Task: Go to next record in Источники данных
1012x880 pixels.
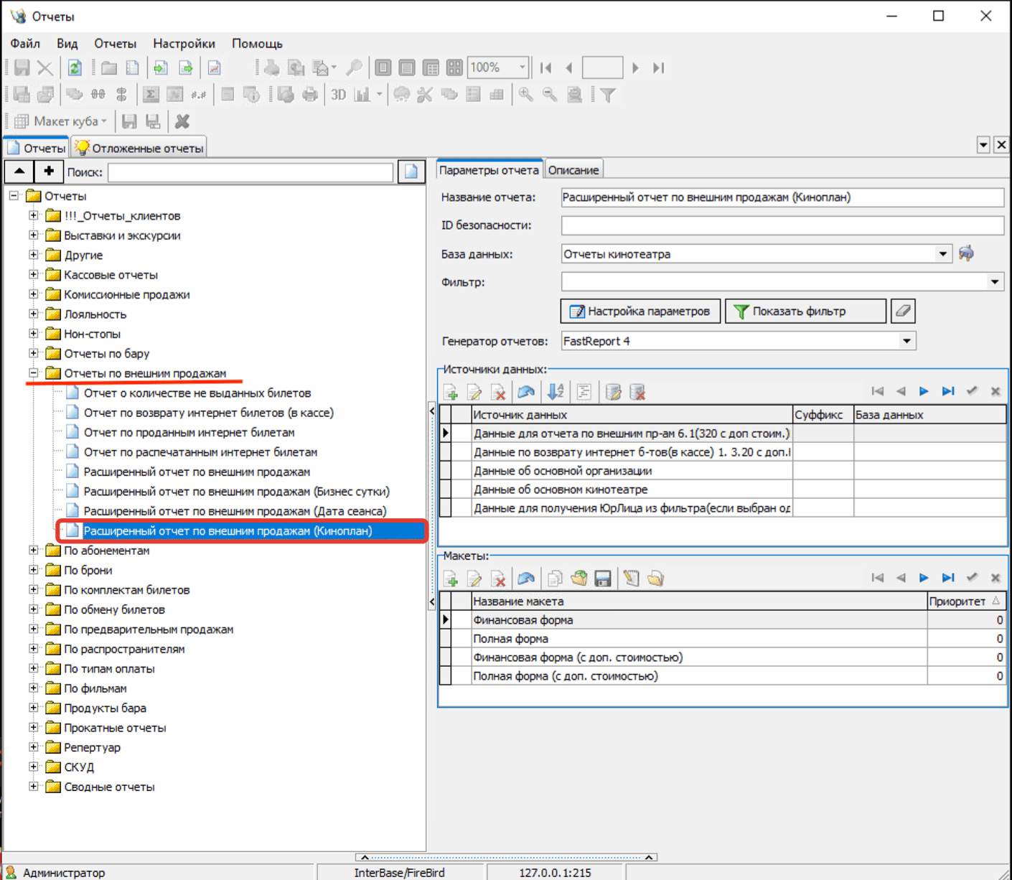Action: pyautogui.click(x=924, y=391)
